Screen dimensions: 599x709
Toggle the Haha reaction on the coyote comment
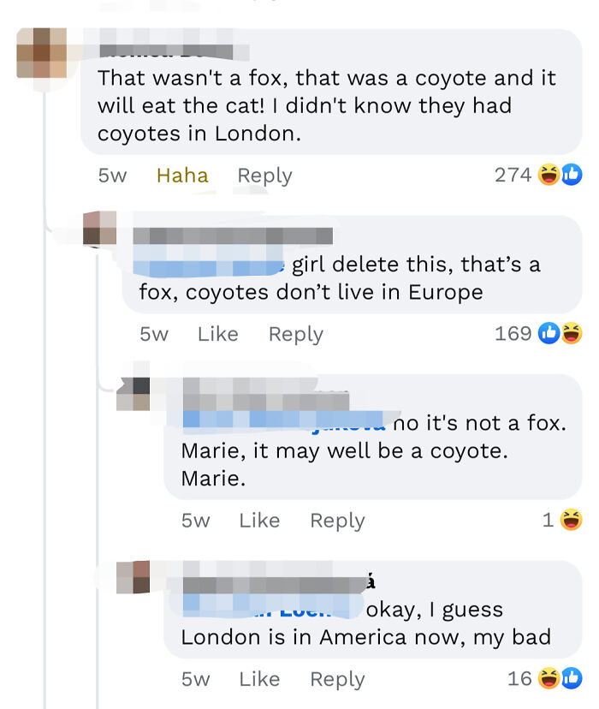click(181, 175)
